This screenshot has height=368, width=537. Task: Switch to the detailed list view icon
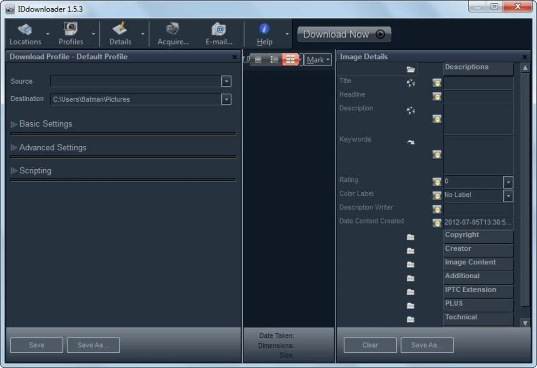(x=274, y=60)
